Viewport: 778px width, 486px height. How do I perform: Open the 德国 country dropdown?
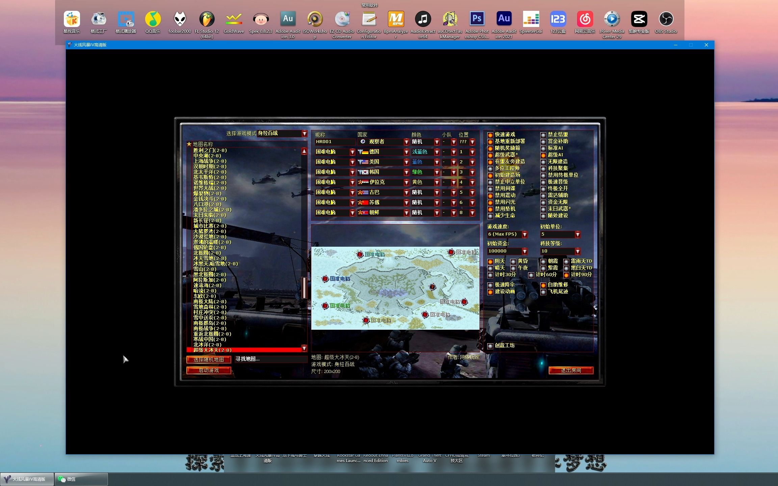(x=406, y=152)
